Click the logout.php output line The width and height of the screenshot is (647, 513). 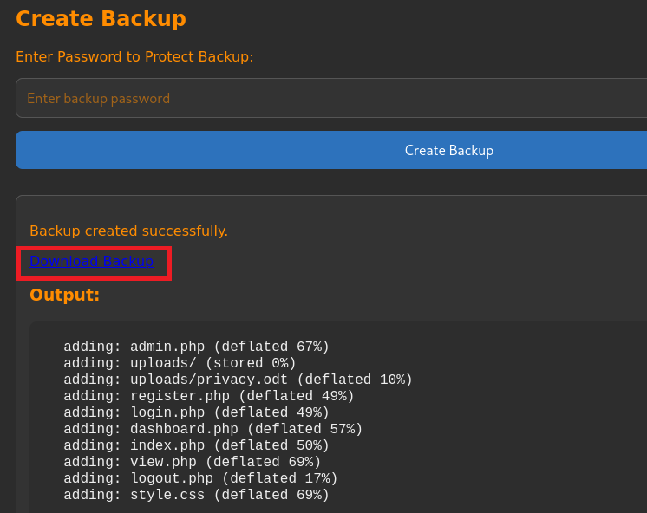[200, 478]
